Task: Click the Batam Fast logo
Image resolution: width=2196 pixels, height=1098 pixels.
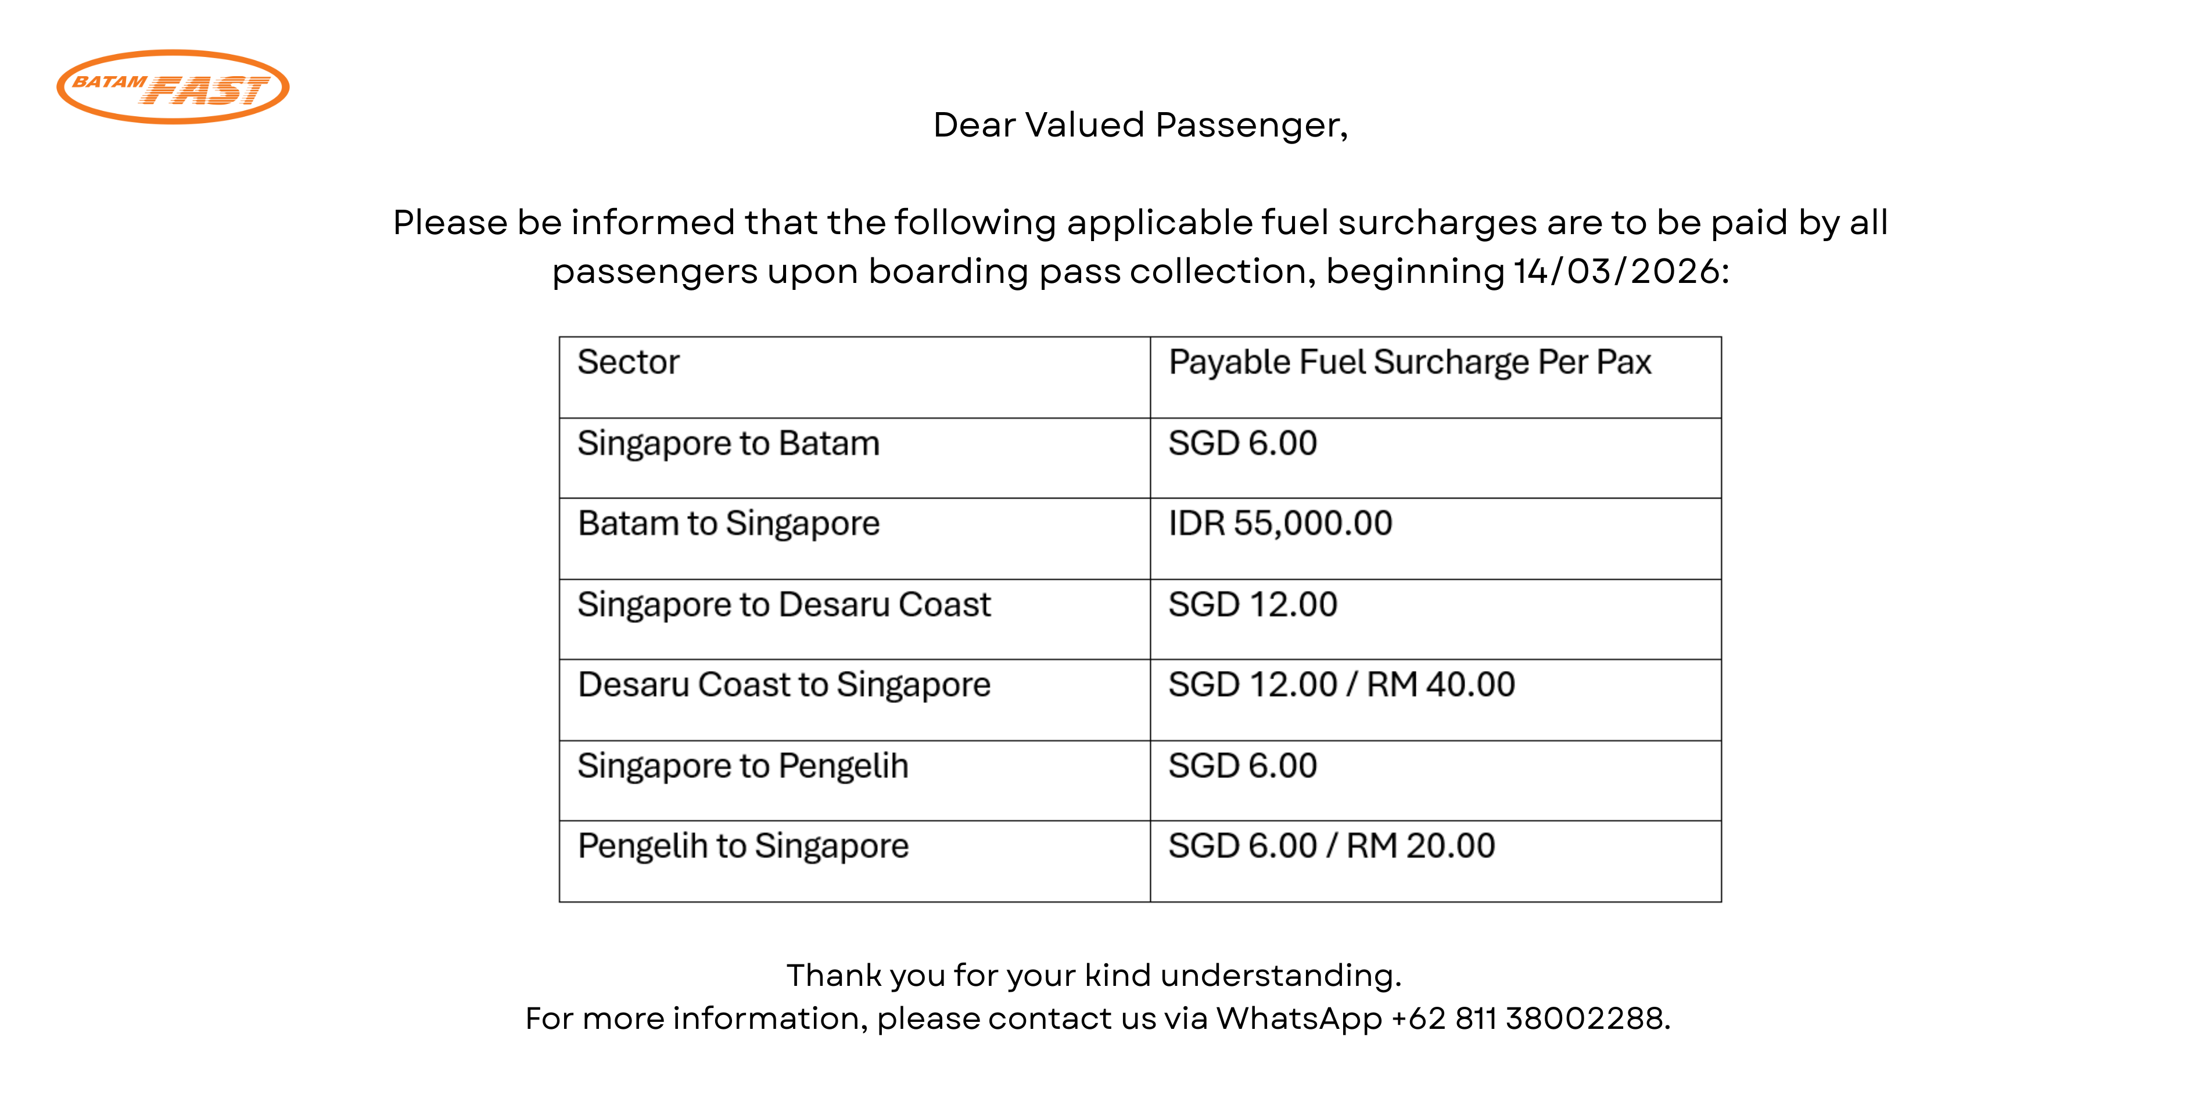Action: [x=173, y=87]
